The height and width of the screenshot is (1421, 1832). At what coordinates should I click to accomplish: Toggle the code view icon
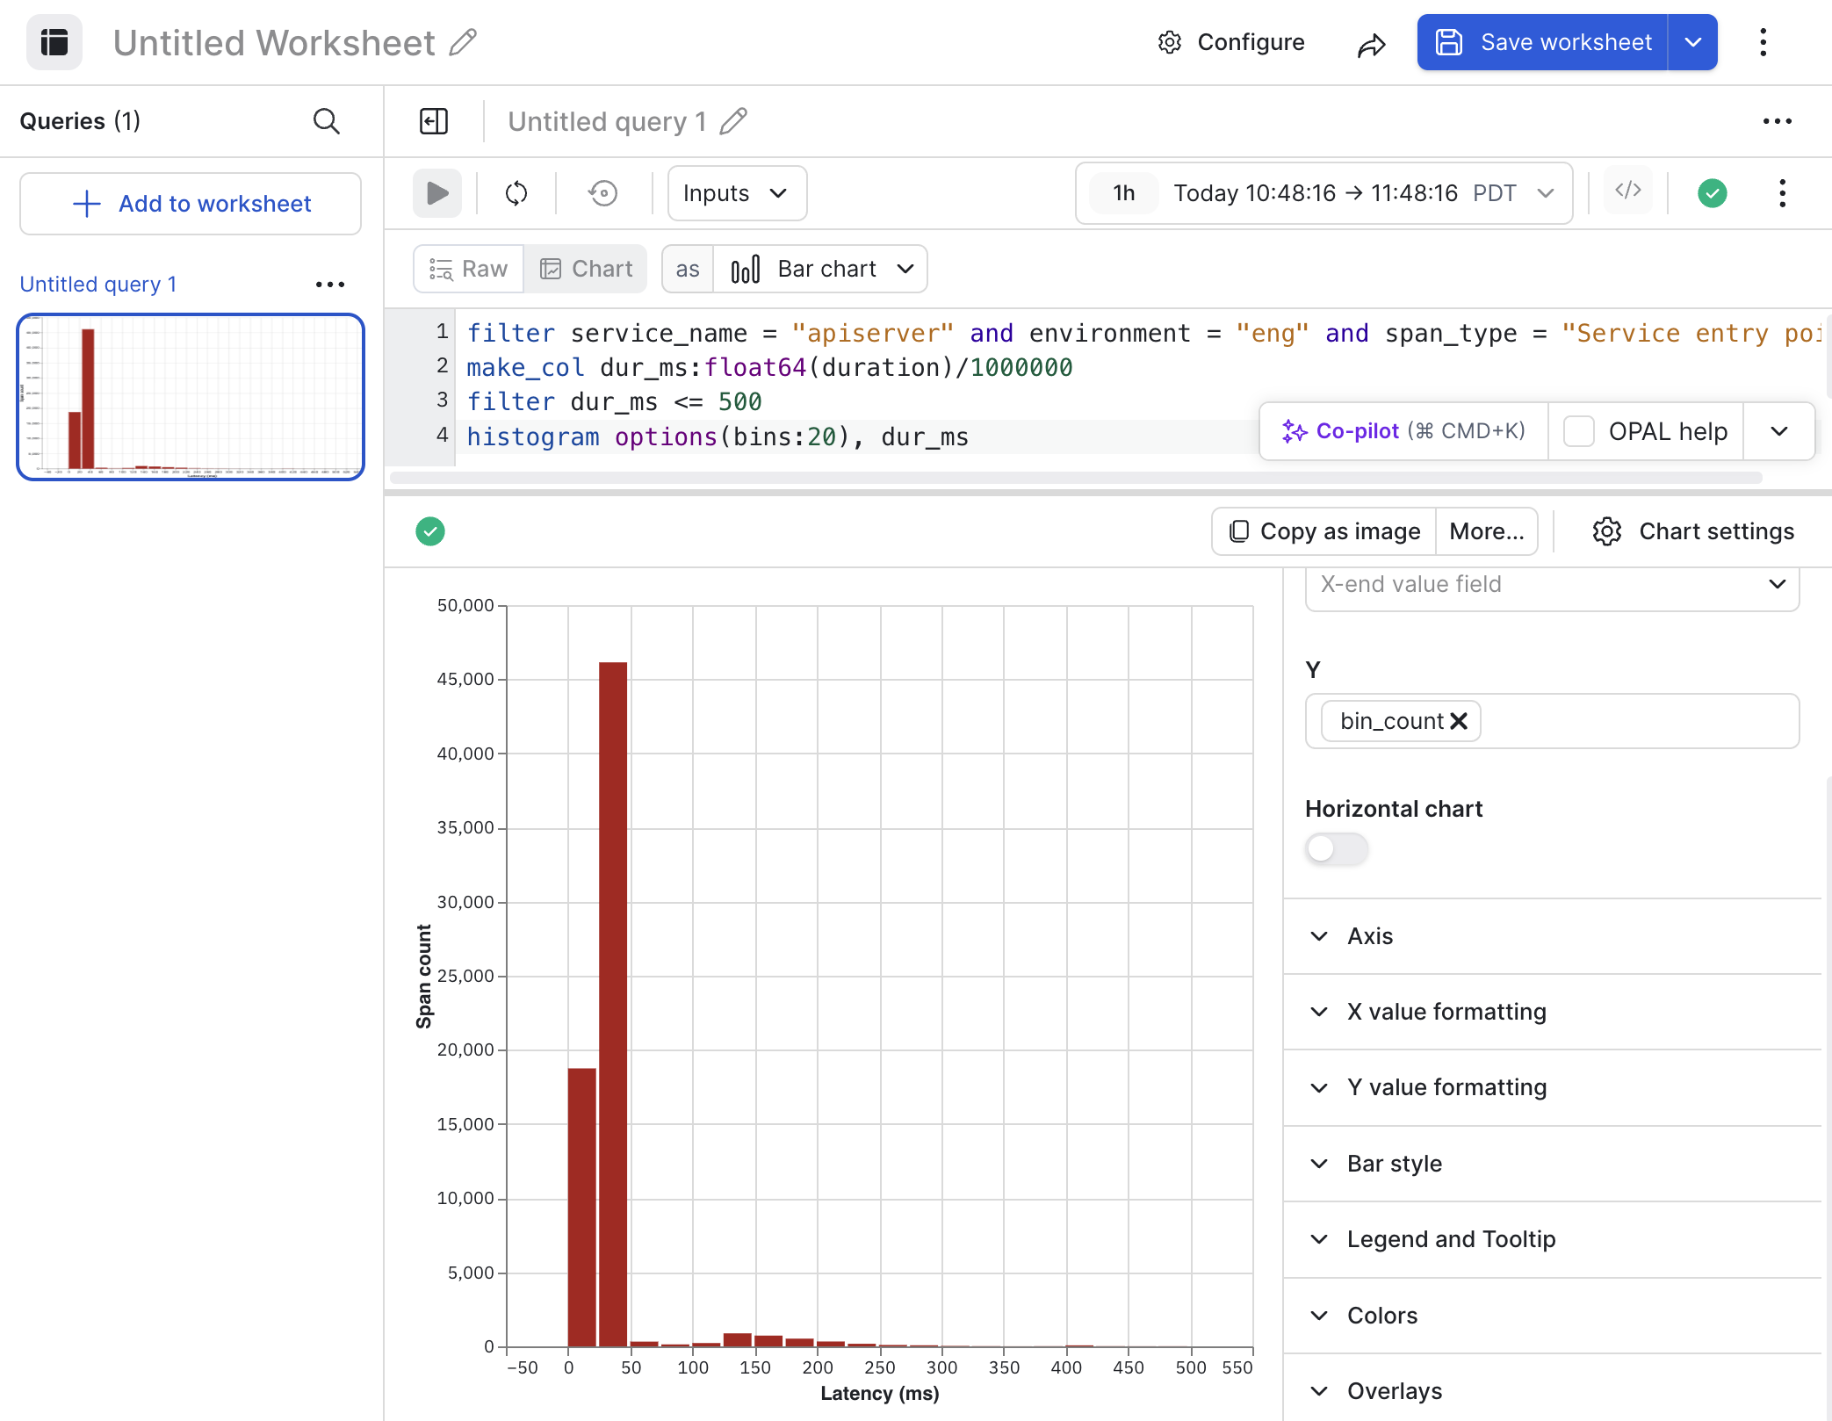coord(1628,191)
